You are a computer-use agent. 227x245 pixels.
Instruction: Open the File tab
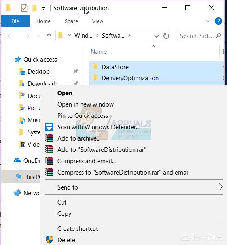pyautogui.click(x=15, y=21)
